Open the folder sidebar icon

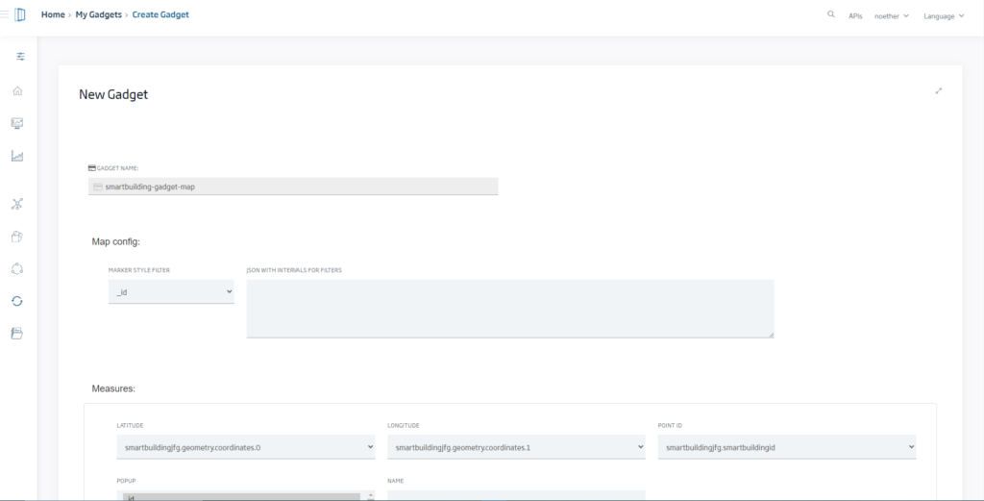17,334
